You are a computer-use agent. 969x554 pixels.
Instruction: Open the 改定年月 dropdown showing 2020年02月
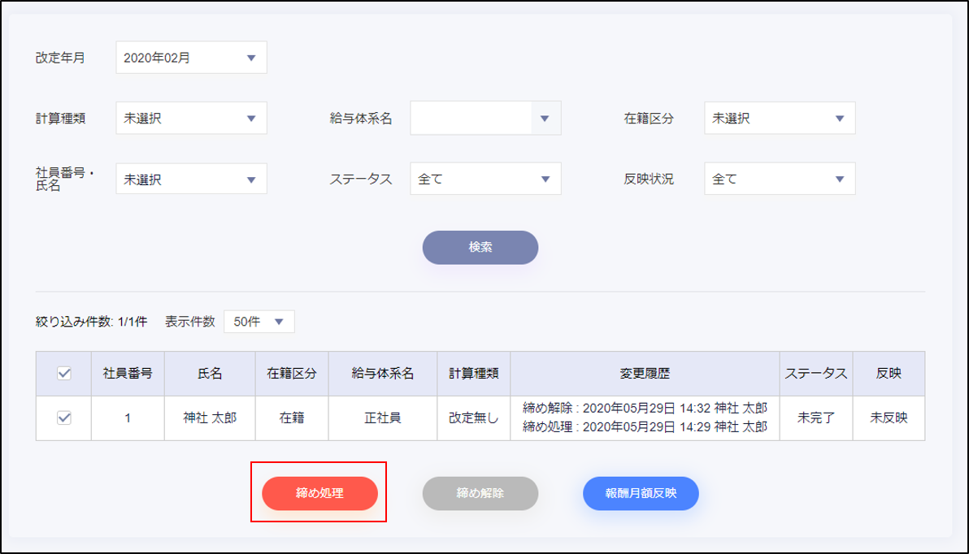191,58
